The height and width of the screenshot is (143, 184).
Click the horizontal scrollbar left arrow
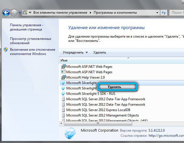pos(61,123)
